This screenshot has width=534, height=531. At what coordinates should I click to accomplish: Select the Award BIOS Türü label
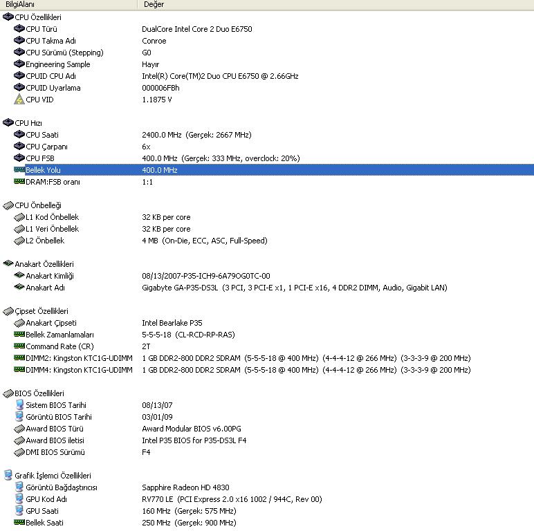pos(55,429)
